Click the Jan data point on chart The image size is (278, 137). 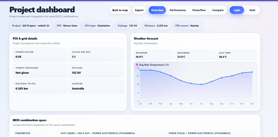(140, 70)
